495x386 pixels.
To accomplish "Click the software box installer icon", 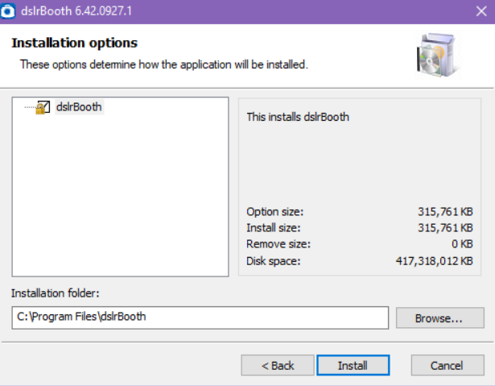I will (x=438, y=56).
